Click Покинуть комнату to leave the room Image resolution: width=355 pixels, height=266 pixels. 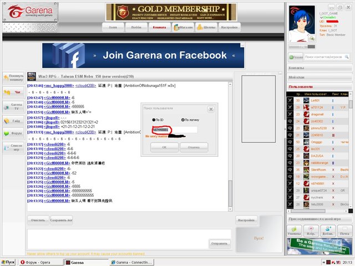[x=13, y=78]
